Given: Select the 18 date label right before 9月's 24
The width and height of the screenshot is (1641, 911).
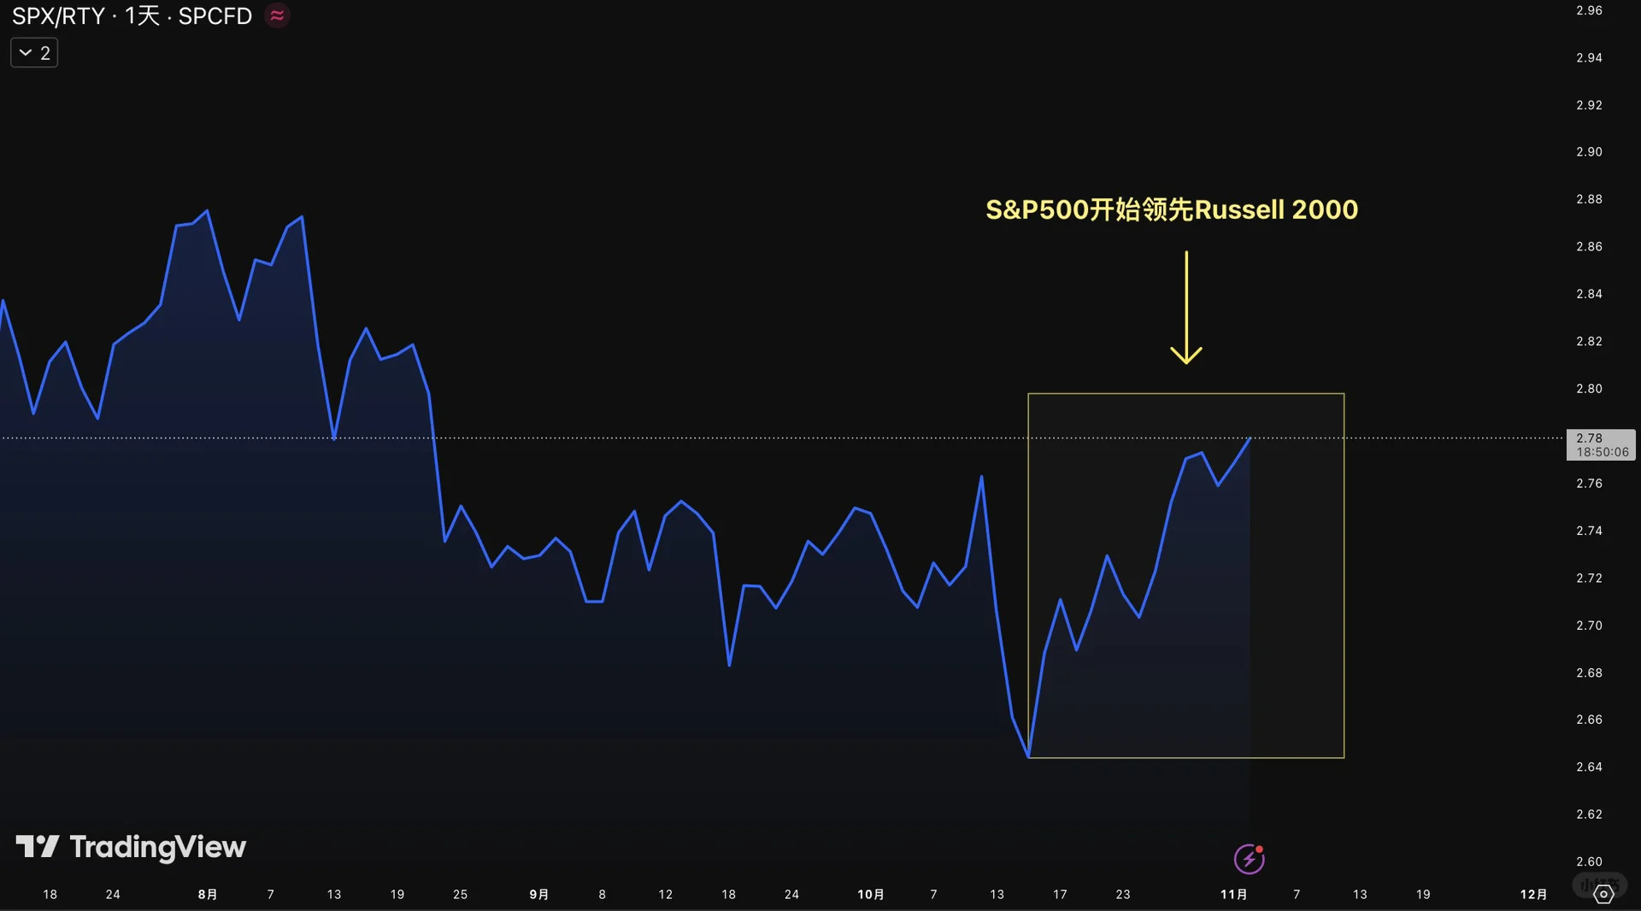Looking at the screenshot, I should coord(728,895).
